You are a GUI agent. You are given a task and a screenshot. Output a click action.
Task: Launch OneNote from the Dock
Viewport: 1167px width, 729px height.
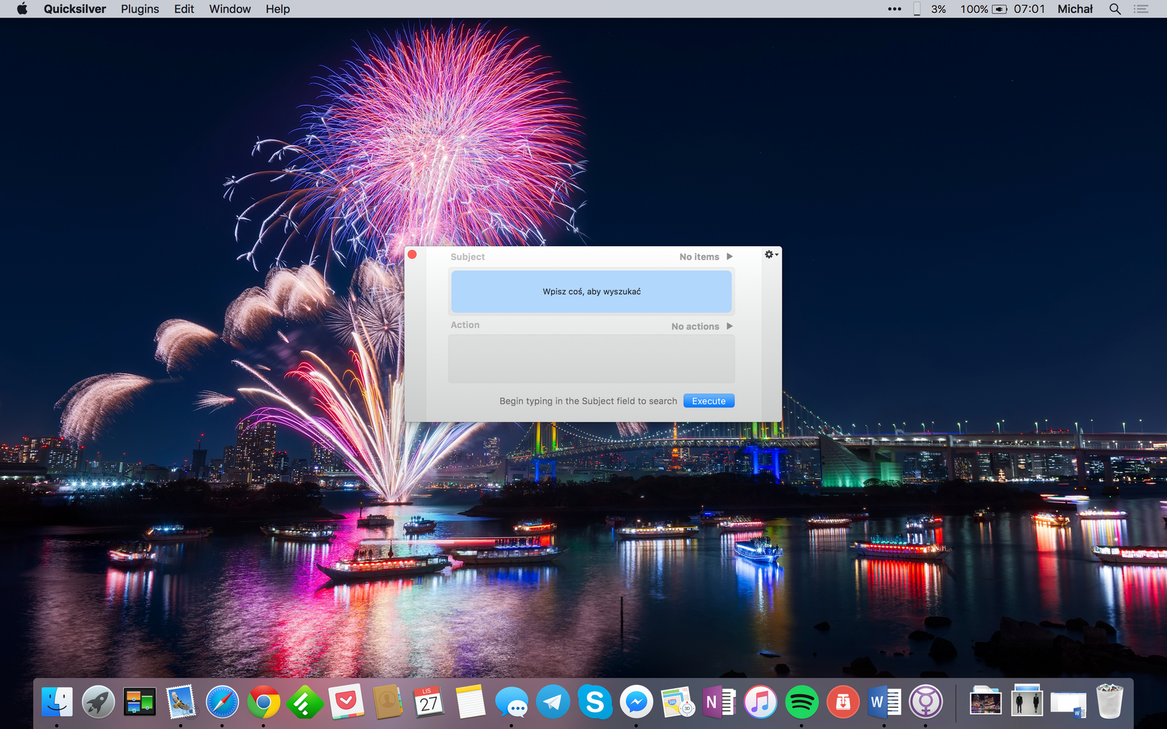point(719,702)
